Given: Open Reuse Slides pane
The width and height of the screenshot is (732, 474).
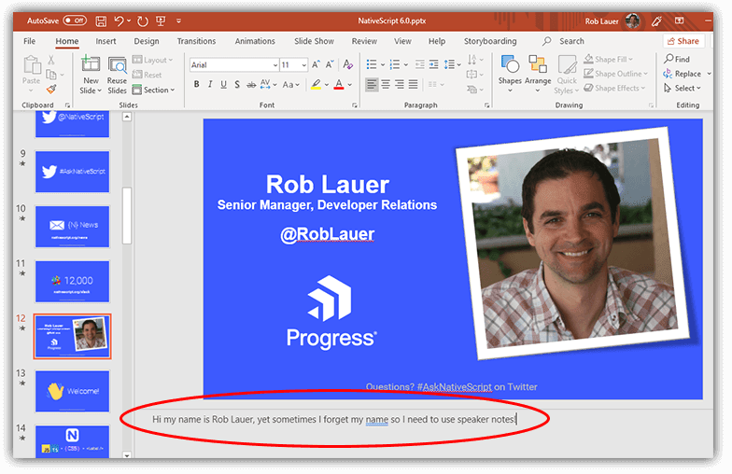Looking at the screenshot, I should point(117,75).
